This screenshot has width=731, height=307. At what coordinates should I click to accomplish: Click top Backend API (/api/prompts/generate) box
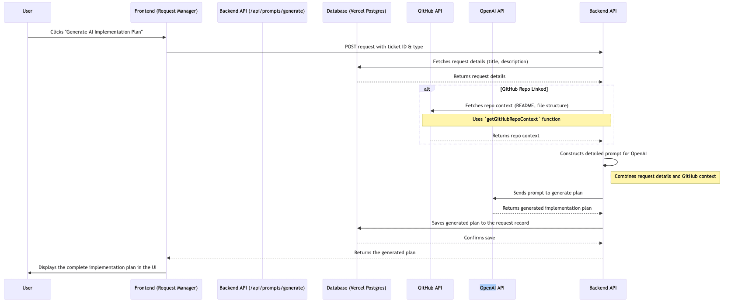262,12
